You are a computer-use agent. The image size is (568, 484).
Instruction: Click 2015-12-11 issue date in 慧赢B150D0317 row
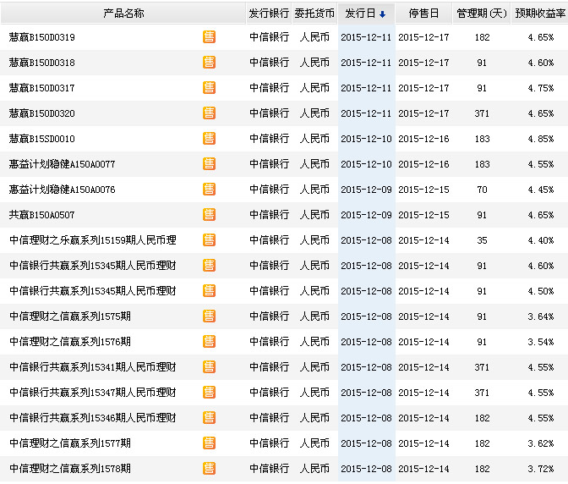click(x=366, y=88)
